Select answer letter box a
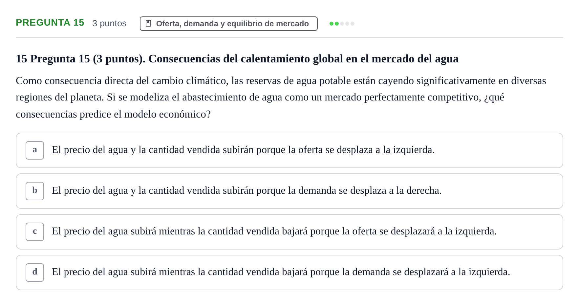Viewport: 579px width, 306px height. click(35, 150)
